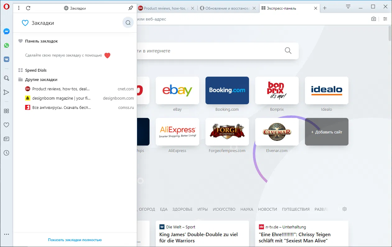Open the cnet.com Product reviews bookmark
Screen dimensions: 392x247
coord(79,89)
